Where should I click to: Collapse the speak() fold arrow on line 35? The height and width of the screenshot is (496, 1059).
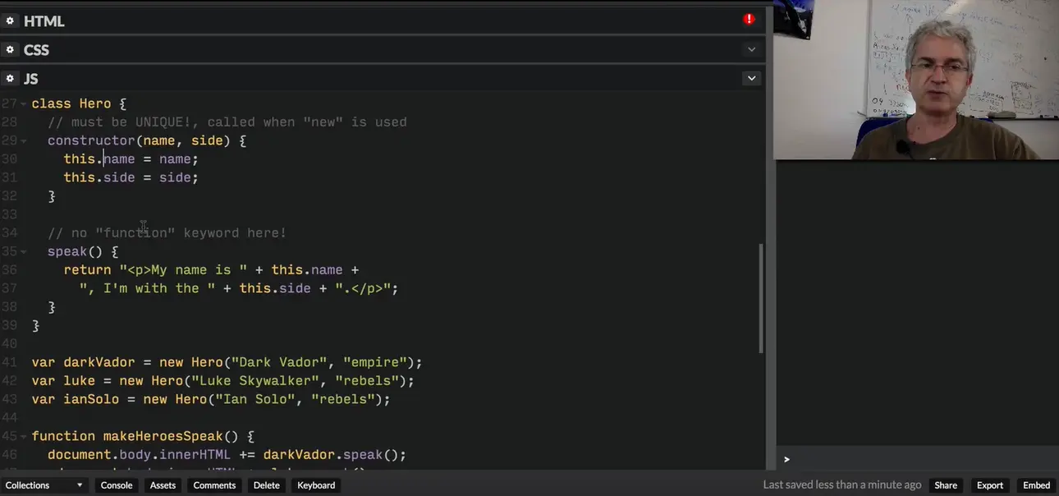click(x=23, y=252)
